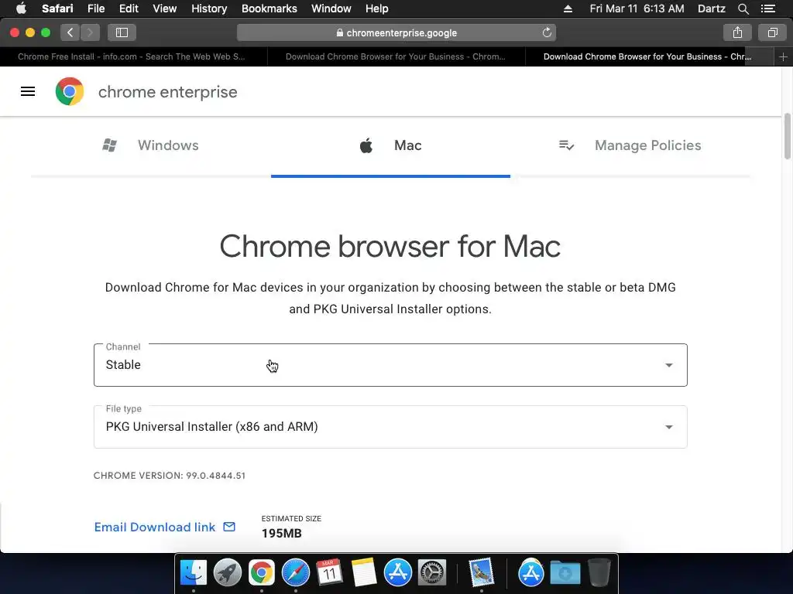Open the File menu
The height and width of the screenshot is (594, 793).
point(96,9)
